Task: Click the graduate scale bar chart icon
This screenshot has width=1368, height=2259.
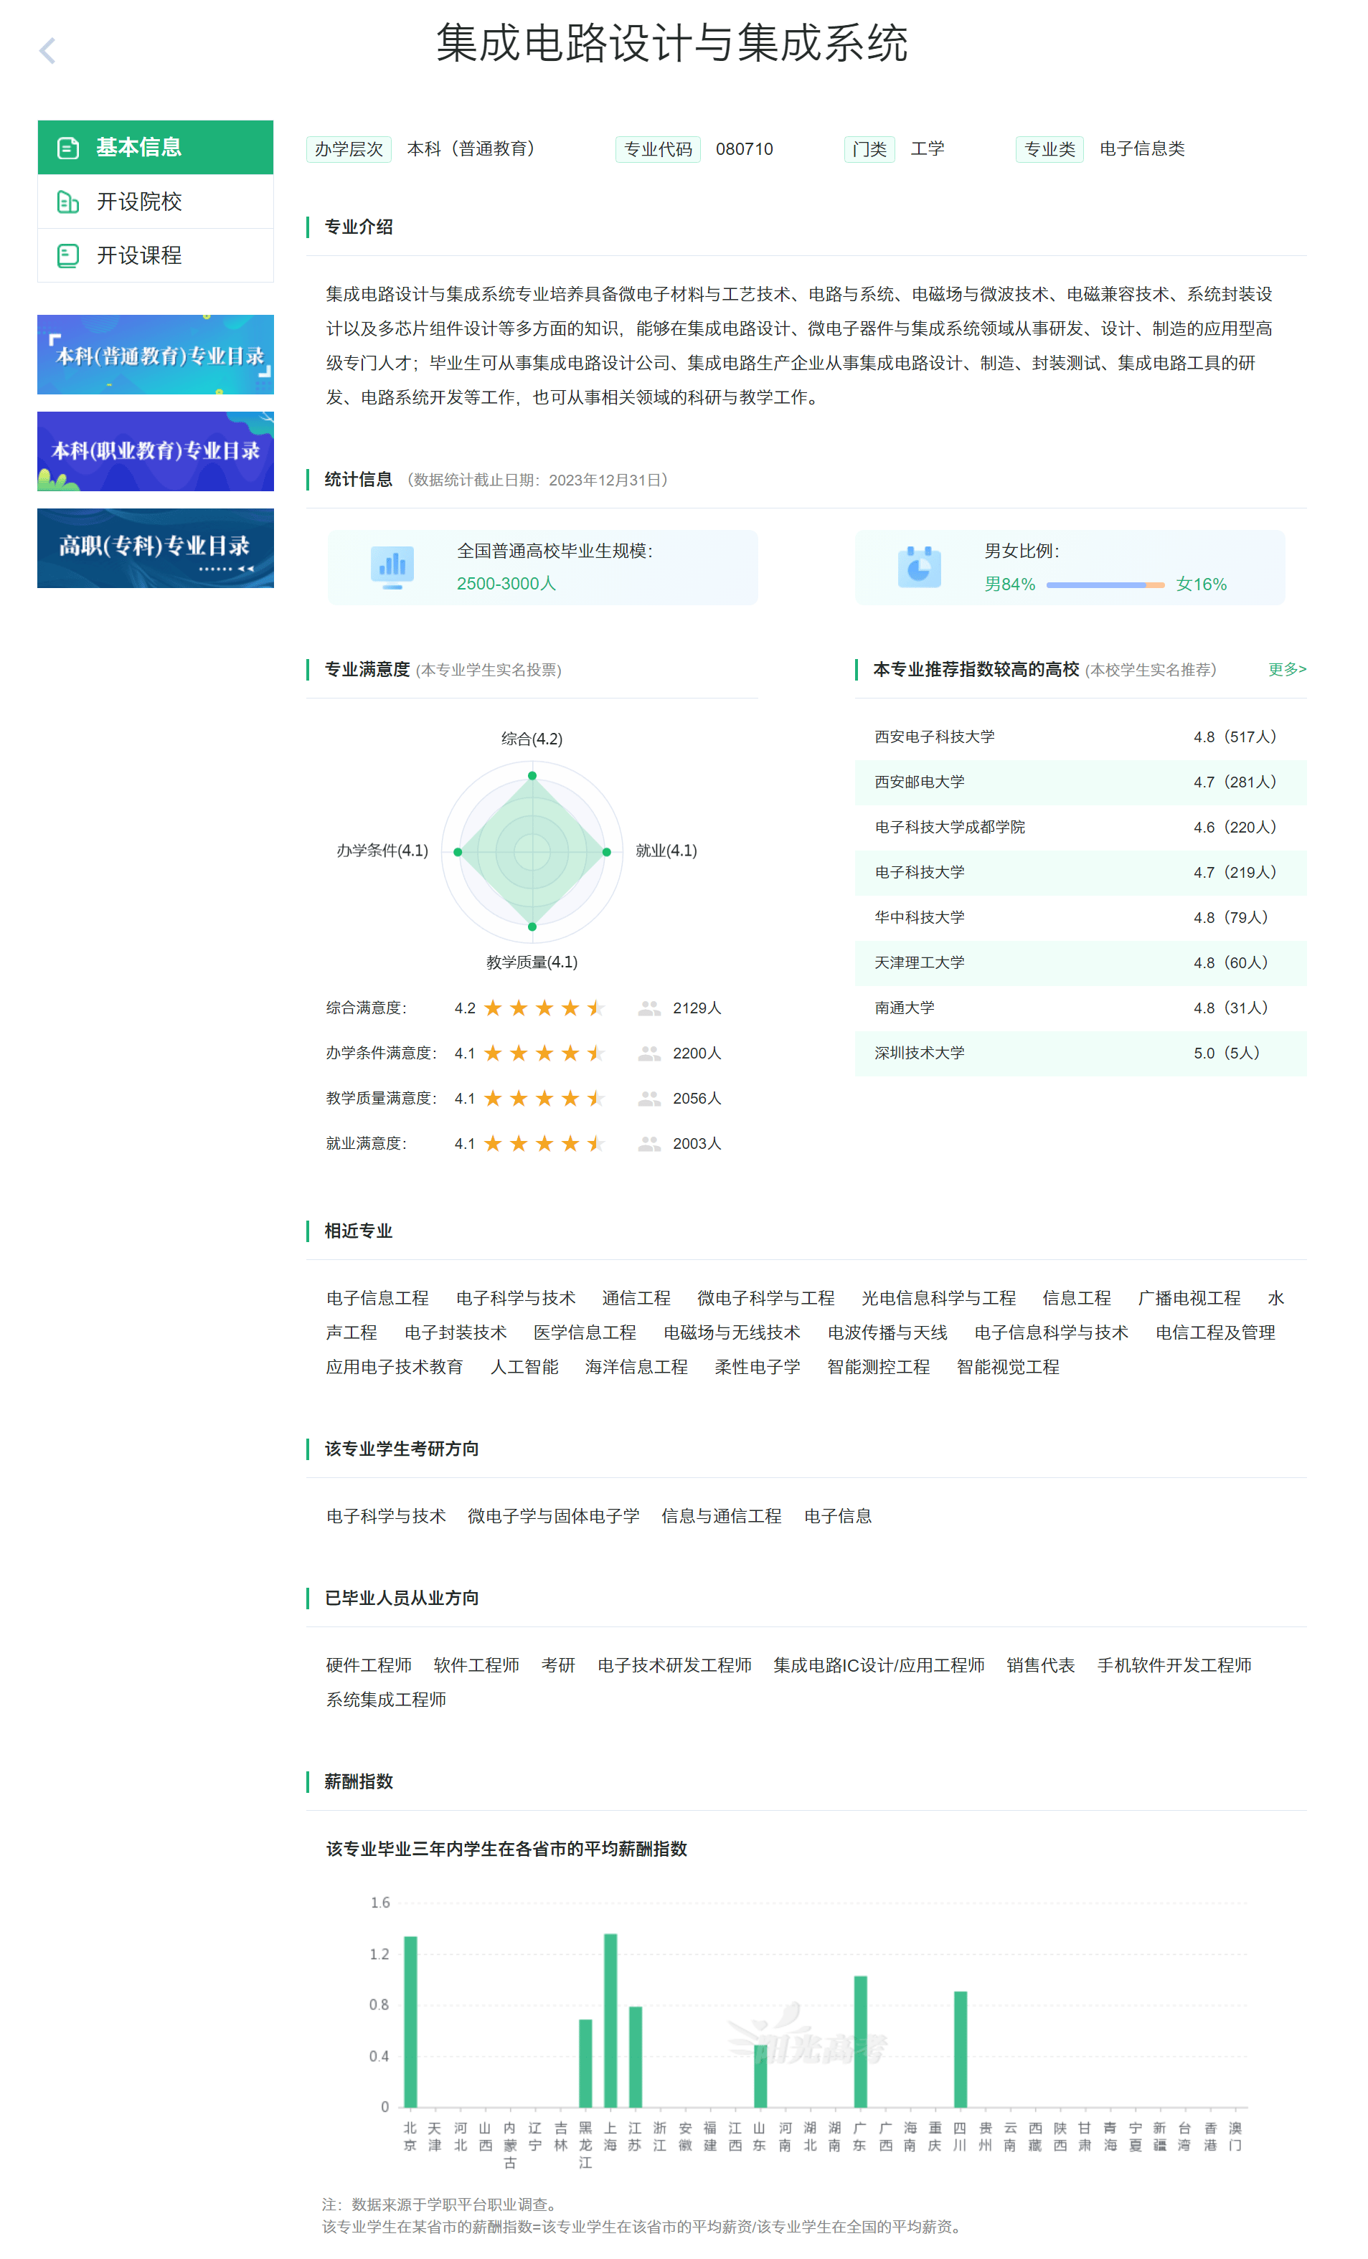Action: click(x=392, y=567)
